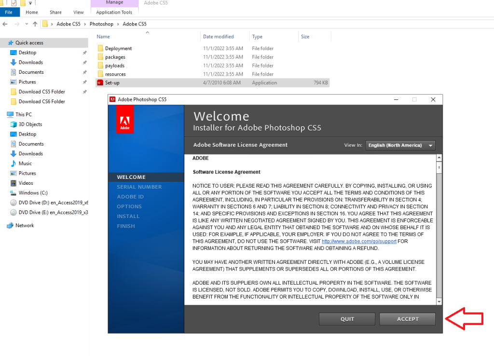Click the first Adobe CS5 breadcrumb segment

click(x=69, y=24)
